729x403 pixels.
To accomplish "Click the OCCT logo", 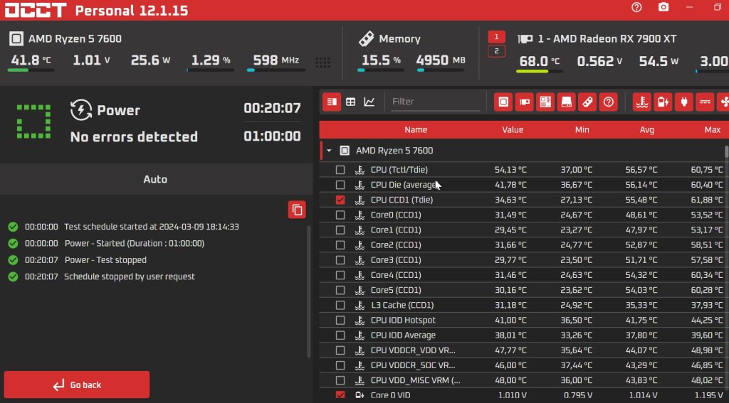I will click(36, 10).
